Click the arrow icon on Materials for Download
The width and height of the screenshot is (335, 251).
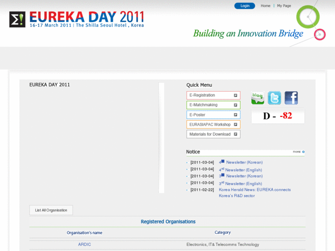coord(235,134)
